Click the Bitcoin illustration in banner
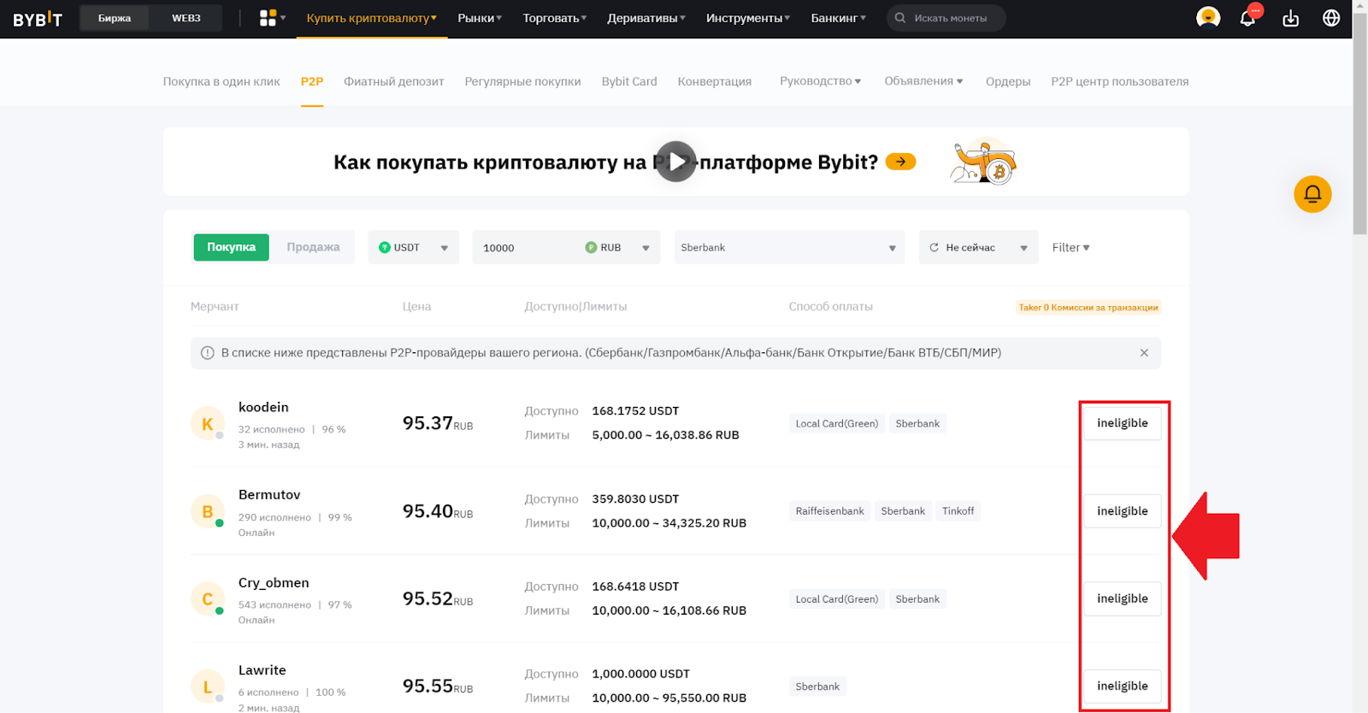This screenshot has width=1368, height=713. click(x=984, y=162)
